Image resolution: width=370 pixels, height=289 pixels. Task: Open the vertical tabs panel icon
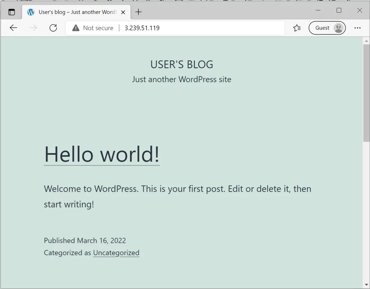(12, 12)
